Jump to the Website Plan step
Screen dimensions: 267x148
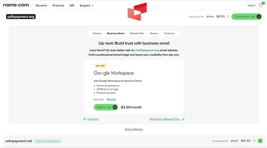click(x=137, y=34)
